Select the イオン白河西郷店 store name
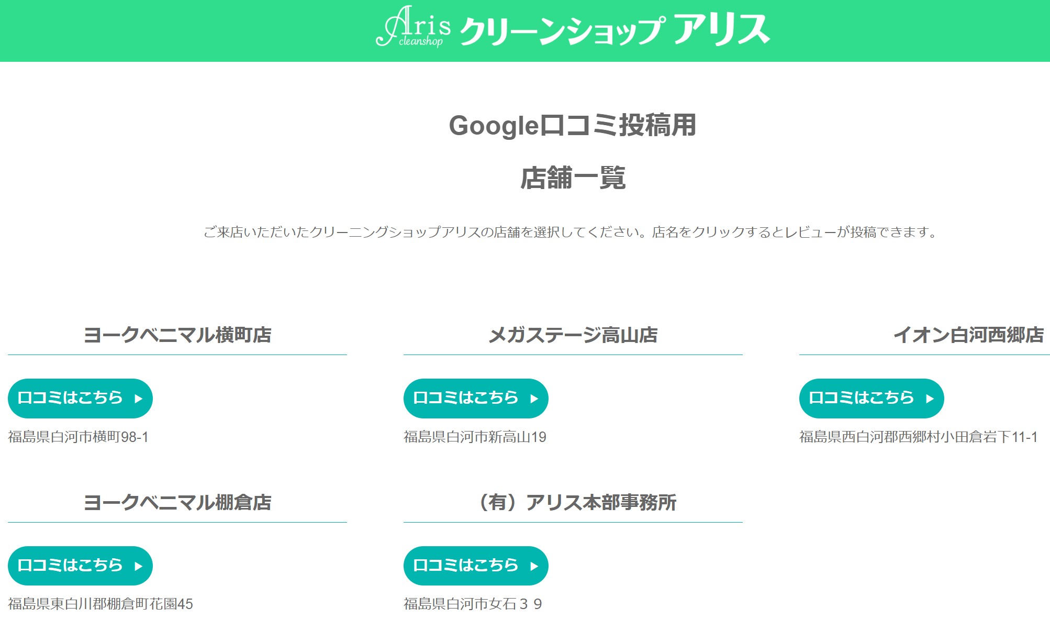 point(968,335)
